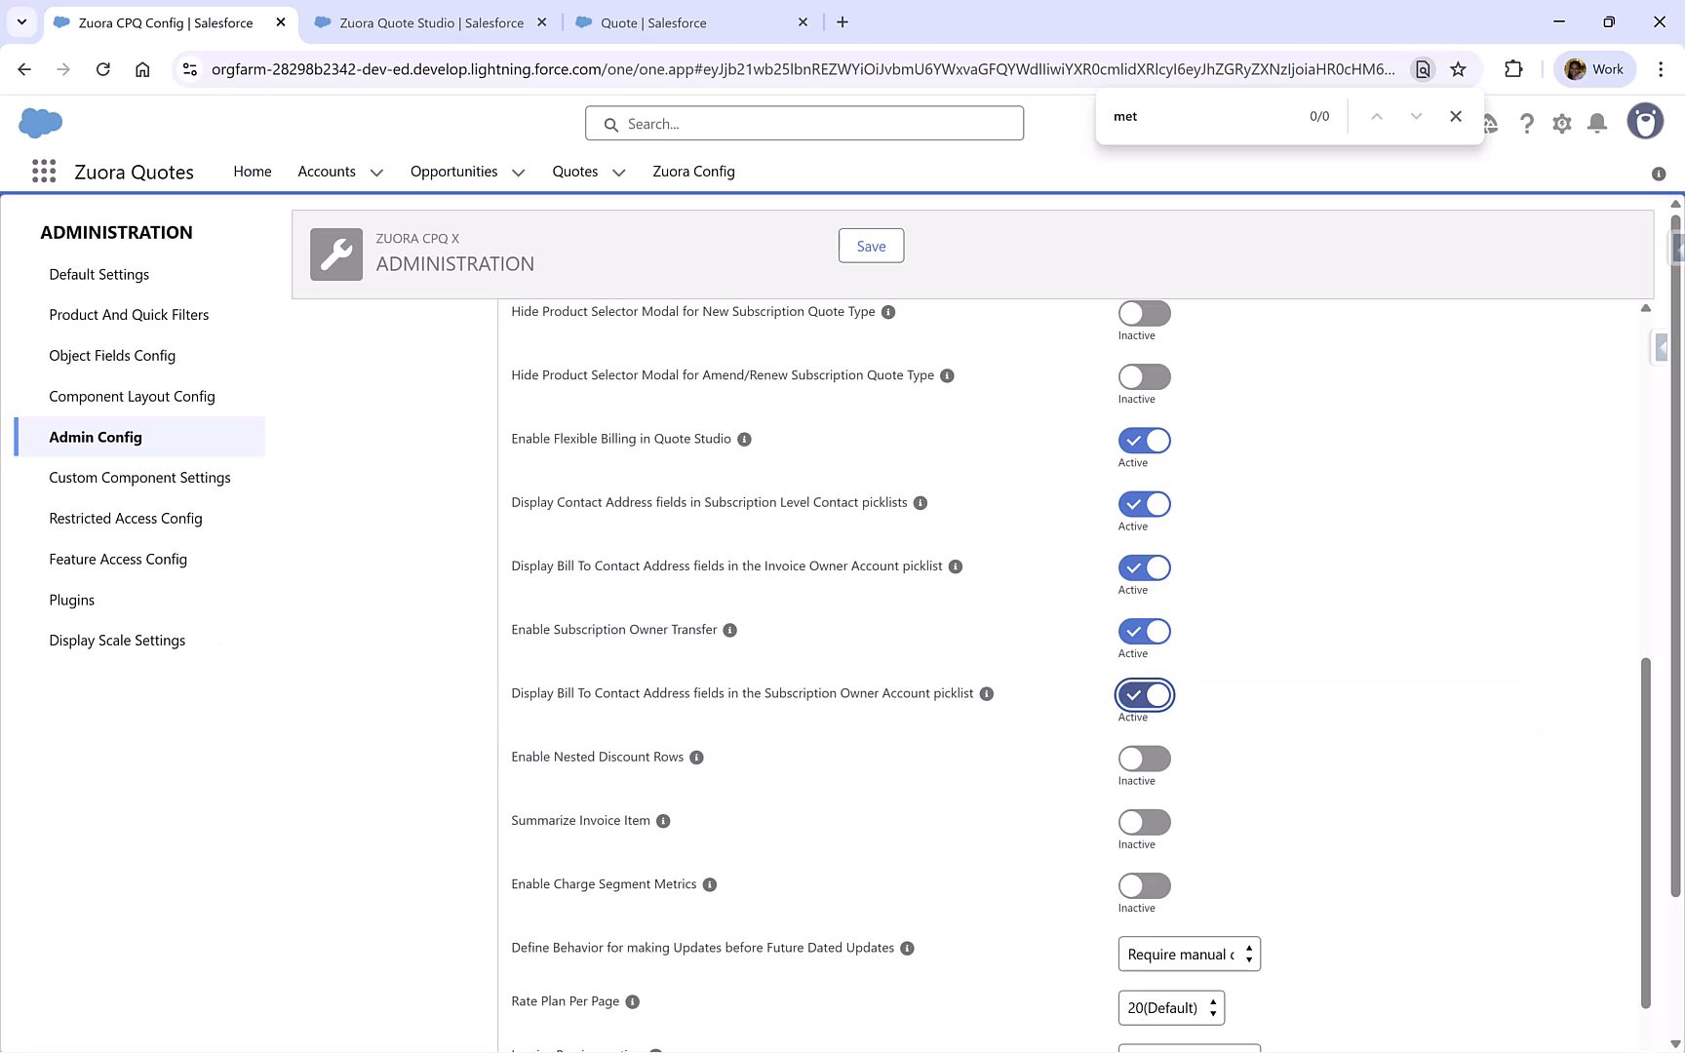Click the Salesforce cloud logo
The width and height of the screenshot is (1685, 1053).
(x=39, y=123)
